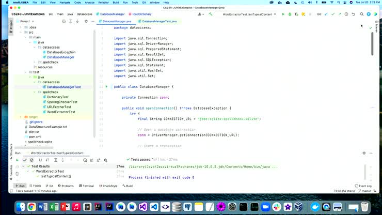
Task: Open the Problems tool window tab
Action: pyautogui.click(x=66, y=186)
